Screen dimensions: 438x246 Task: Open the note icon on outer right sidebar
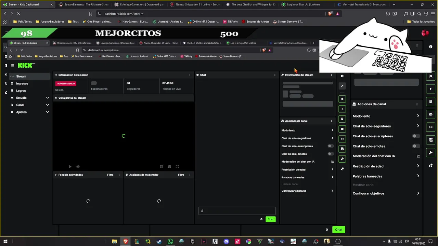tap(430, 101)
